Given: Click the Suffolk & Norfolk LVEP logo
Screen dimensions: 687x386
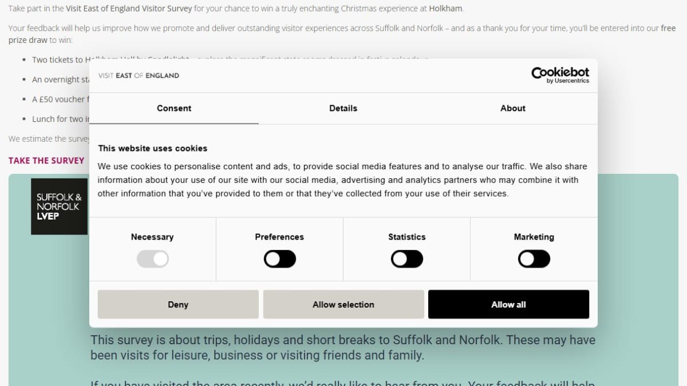Looking at the screenshot, I should (x=59, y=206).
